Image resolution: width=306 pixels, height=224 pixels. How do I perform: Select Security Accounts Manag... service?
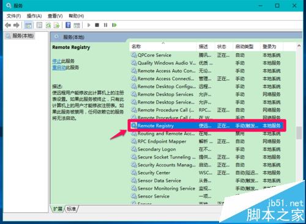(206, 165)
